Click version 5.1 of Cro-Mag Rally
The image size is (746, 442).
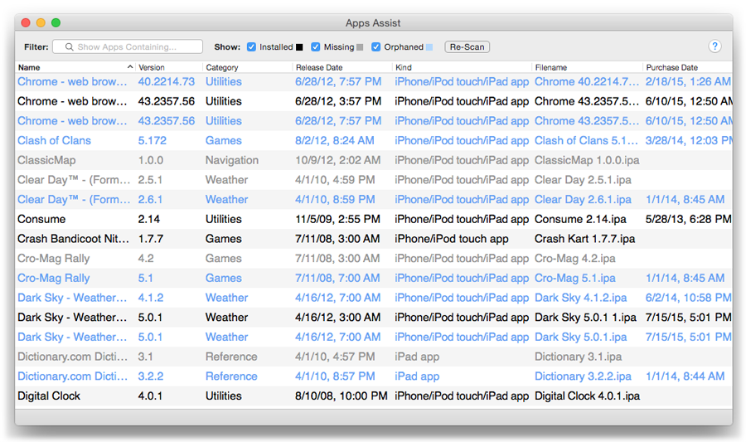pyautogui.click(x=145, y=278)
